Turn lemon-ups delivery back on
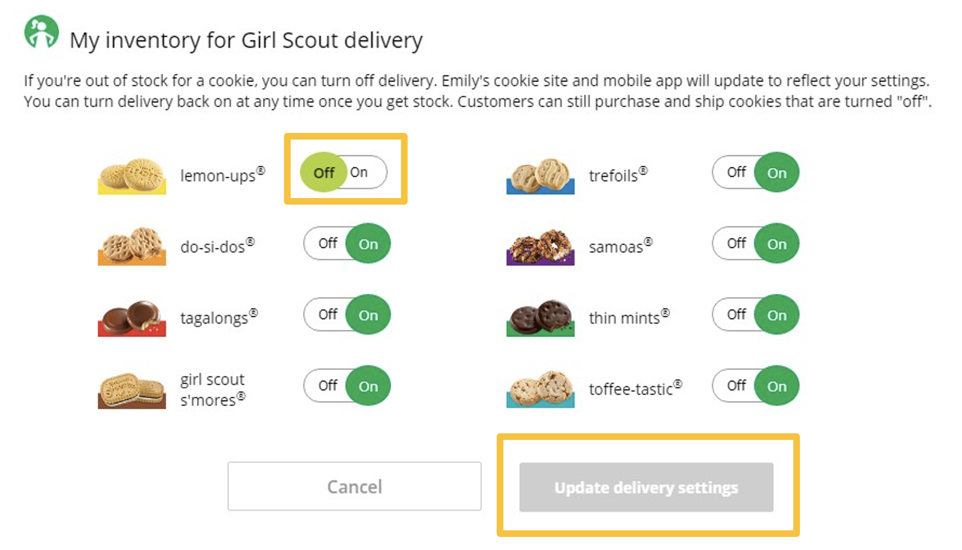The height and width of the screenshot is (550, 962). pyautogui.click(x=360, y=172)
